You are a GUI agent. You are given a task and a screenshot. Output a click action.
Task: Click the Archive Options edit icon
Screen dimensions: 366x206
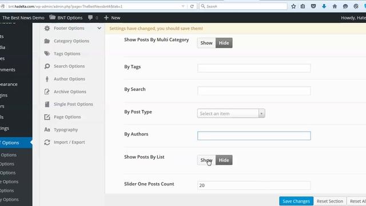tap(47, 92)
